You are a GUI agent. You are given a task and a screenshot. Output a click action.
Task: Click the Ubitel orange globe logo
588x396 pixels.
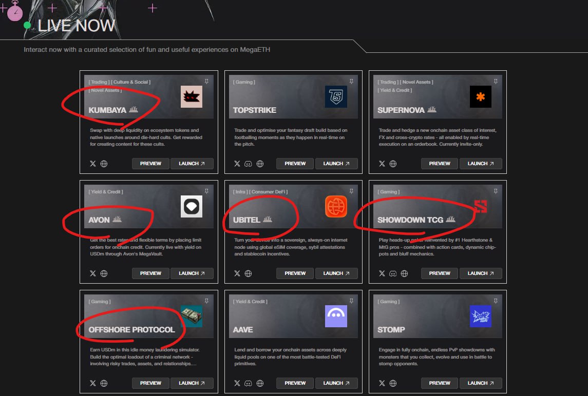coord(336,206)
